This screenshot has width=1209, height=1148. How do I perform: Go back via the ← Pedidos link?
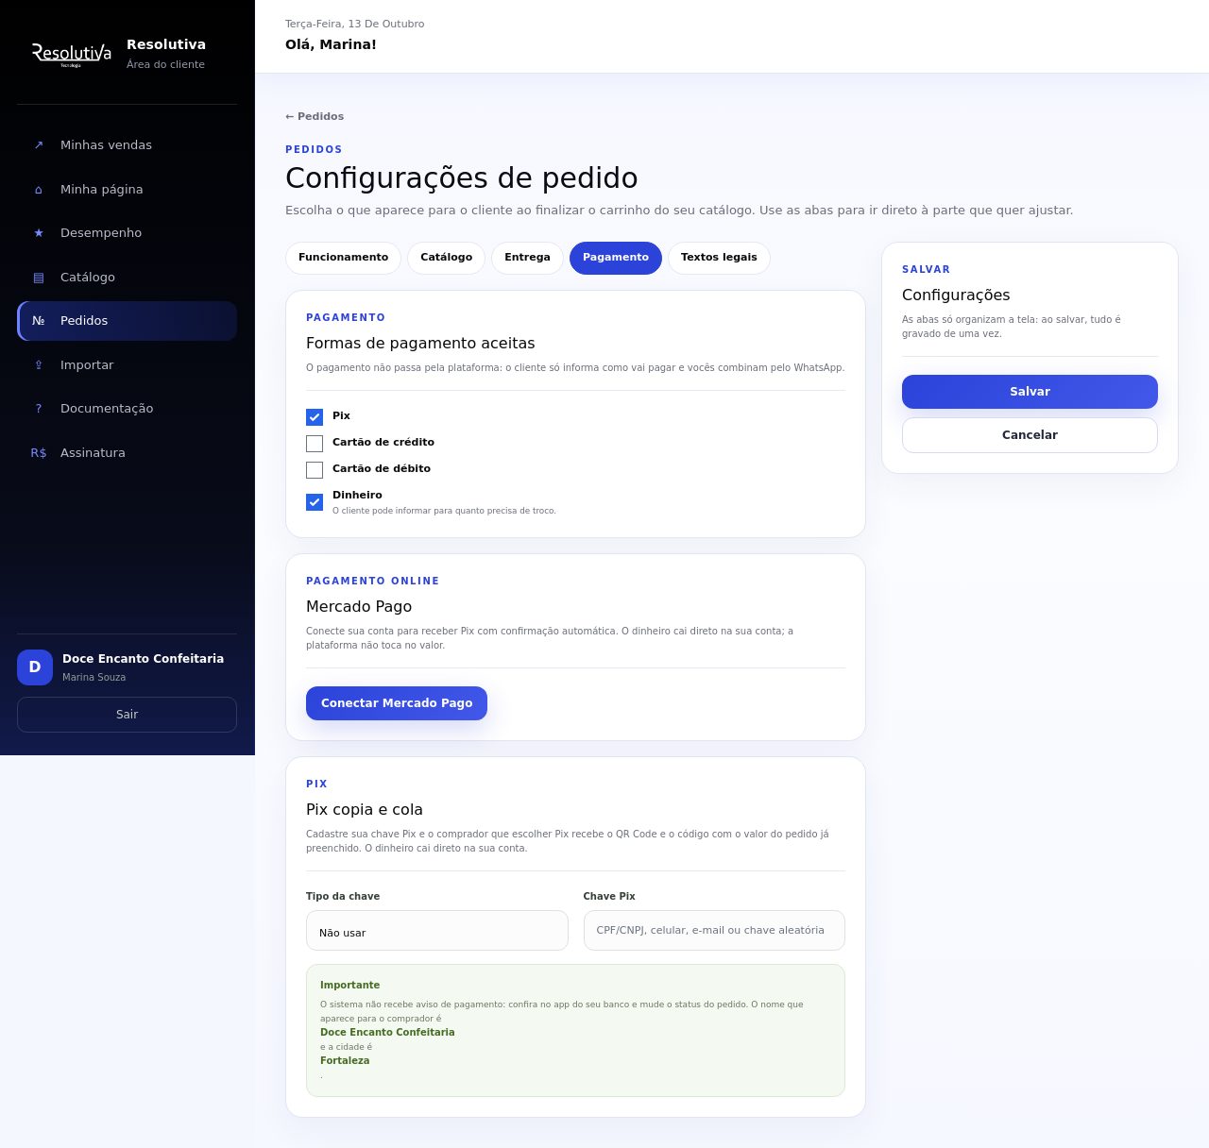tap(315, 117)
